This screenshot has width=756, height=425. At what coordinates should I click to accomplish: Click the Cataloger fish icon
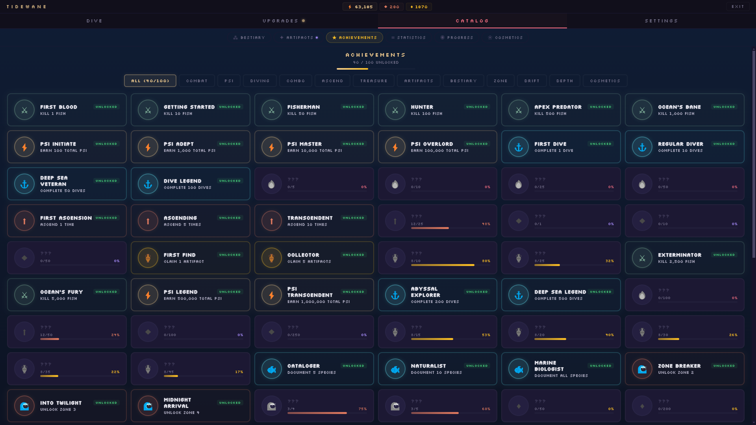pyautogui.click(x=272, y=369)
